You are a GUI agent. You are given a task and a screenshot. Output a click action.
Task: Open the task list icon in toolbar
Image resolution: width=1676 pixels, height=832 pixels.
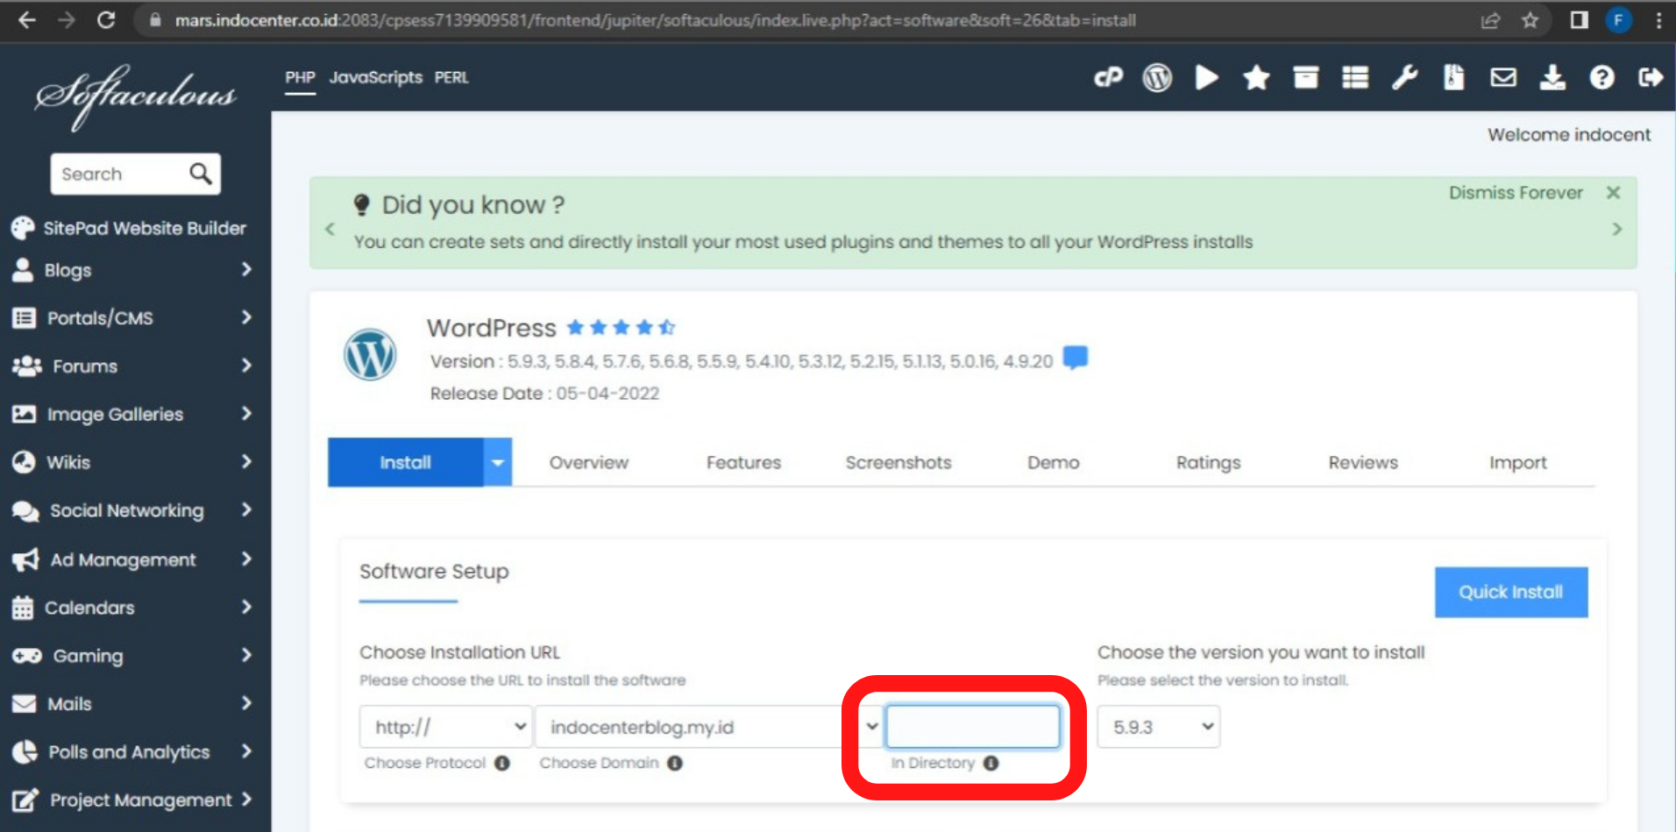tap(1355, 78)
